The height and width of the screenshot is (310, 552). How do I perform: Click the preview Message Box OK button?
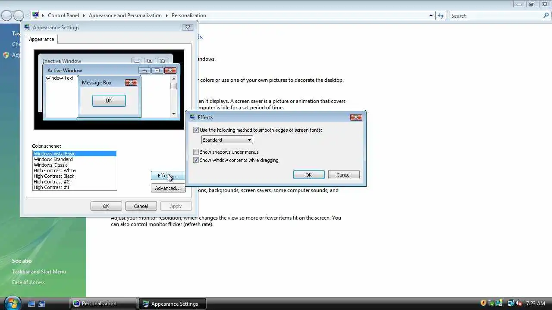pos(109,101)
